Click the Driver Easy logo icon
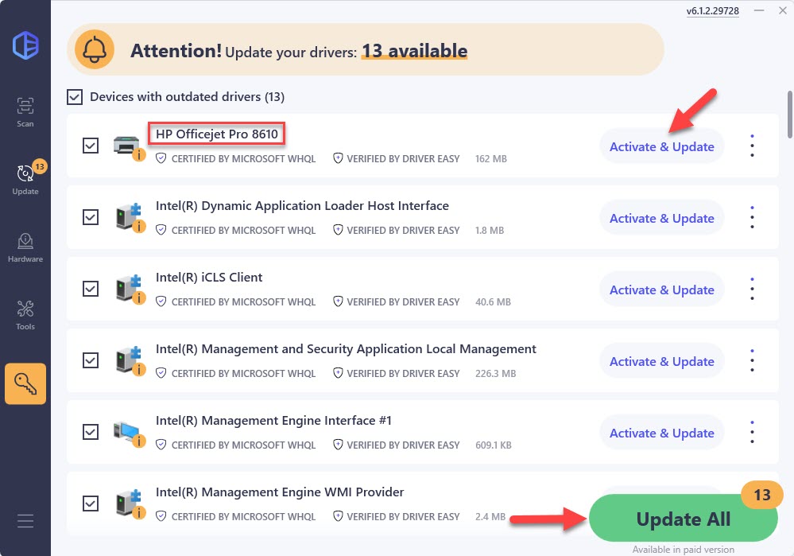 (25, 44)
